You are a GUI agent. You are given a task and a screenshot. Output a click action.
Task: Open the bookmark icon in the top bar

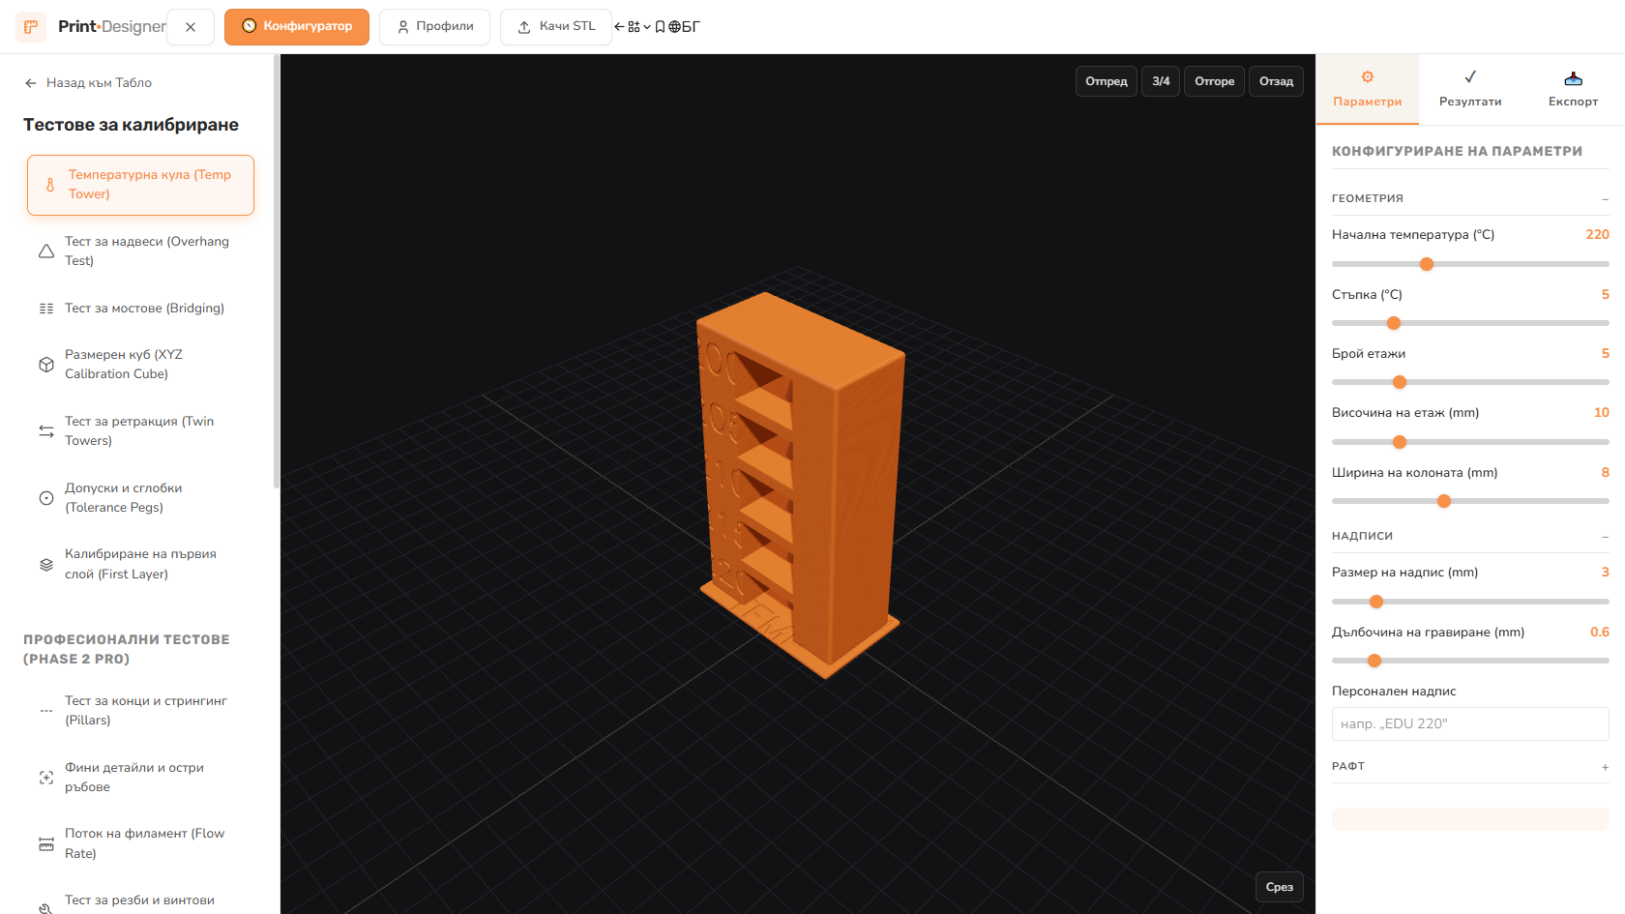click(660, 27)
